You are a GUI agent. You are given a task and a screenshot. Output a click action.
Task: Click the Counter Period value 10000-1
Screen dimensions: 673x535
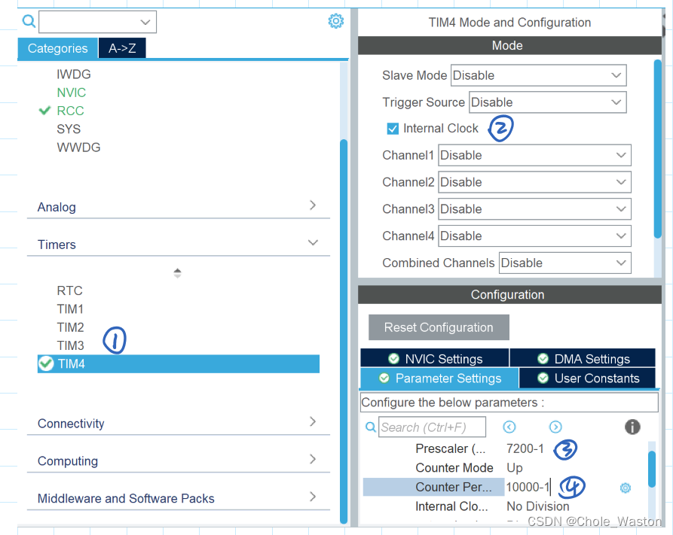pyautogui.click(x=528, y=487)
